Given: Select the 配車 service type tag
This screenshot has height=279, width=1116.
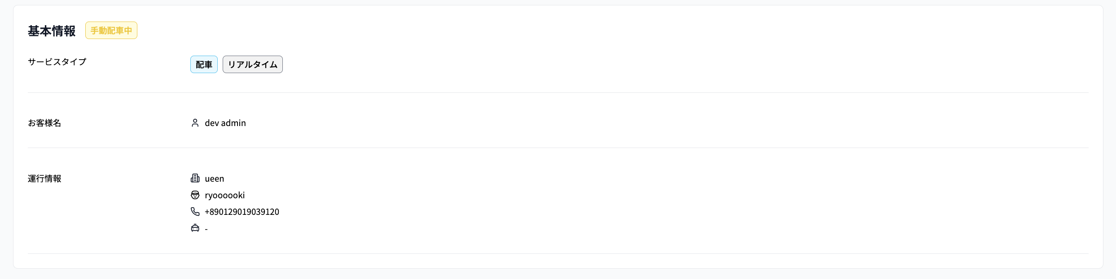Looking at the screenshot, I should coord(204,65).
